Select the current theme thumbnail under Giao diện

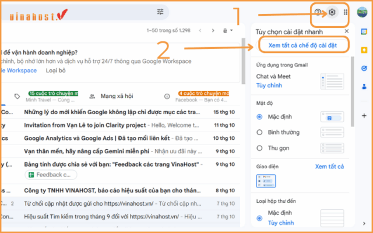pos(265,182)
